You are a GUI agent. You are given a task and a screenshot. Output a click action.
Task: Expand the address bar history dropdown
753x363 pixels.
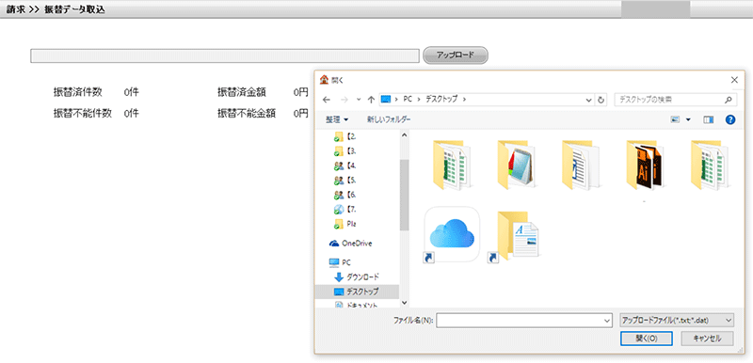589,100
